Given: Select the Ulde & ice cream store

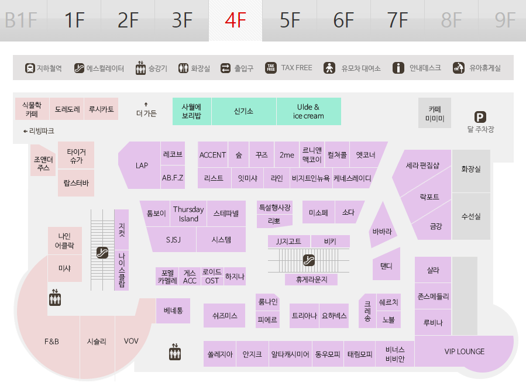Looking at the screenshot, I should pyautogui.click(x=308, y=111).
